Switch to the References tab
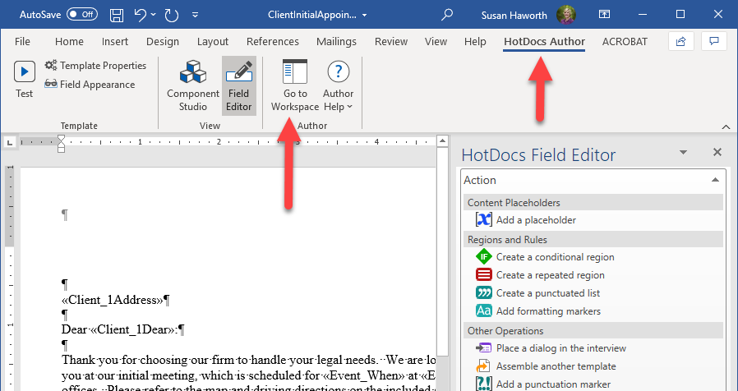This screenshot has height=391, width=738. (x=273, y=41)
